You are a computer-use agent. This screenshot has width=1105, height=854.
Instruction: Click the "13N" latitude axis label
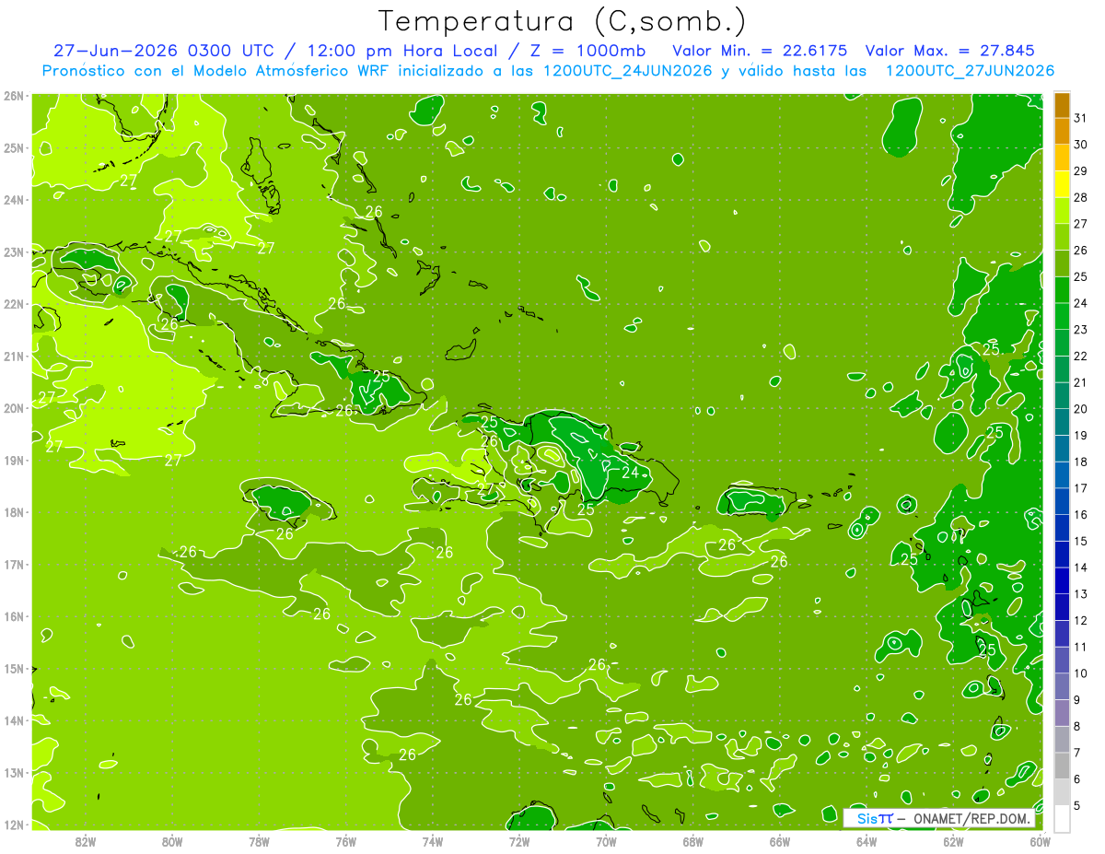click(13, 773)
